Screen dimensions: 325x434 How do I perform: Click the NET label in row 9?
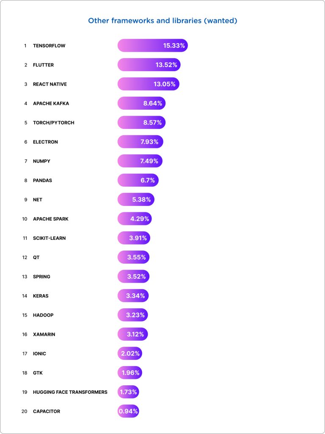pyautogui.click(x=38, y=200)
